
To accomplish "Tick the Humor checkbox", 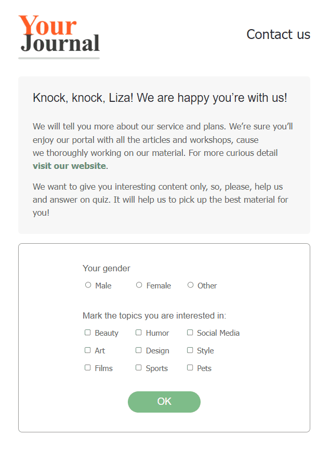I will tap(139, 333).
